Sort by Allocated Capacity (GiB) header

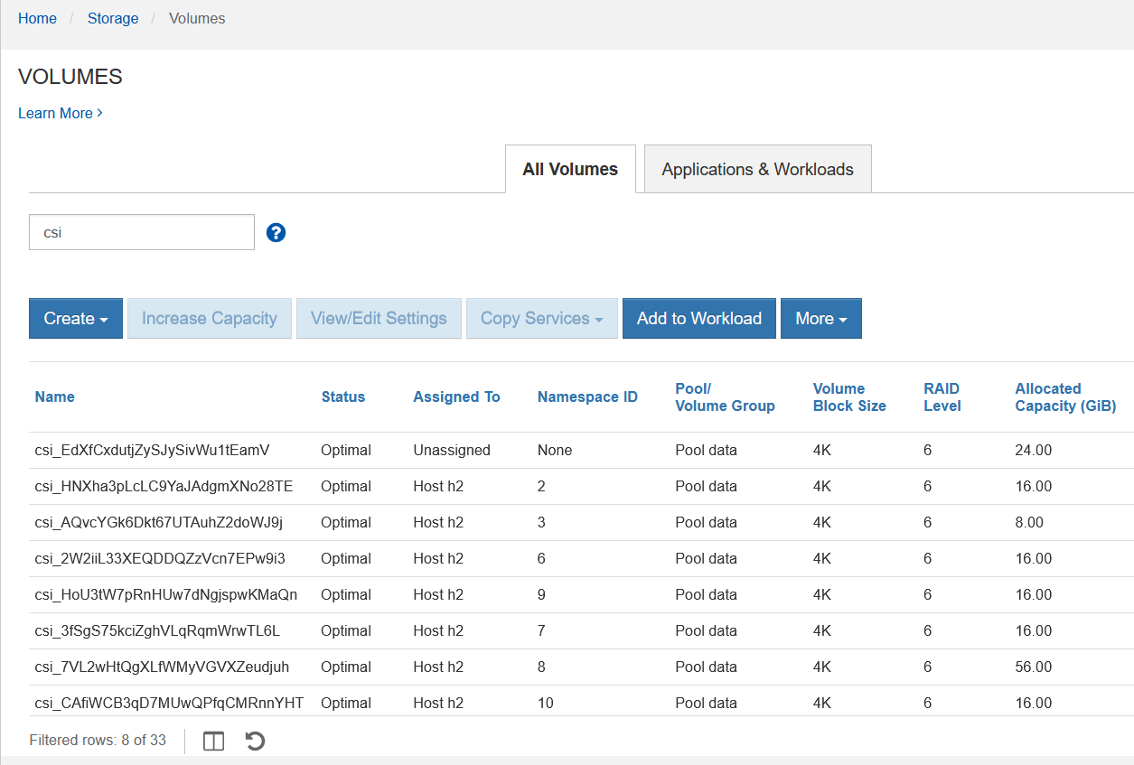click(x=1065, y=396)
